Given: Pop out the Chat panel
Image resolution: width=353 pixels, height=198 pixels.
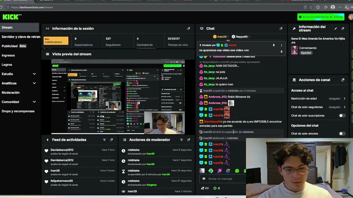Looking at the screenshot, I should pyautogui.click(x=281, y=29).
